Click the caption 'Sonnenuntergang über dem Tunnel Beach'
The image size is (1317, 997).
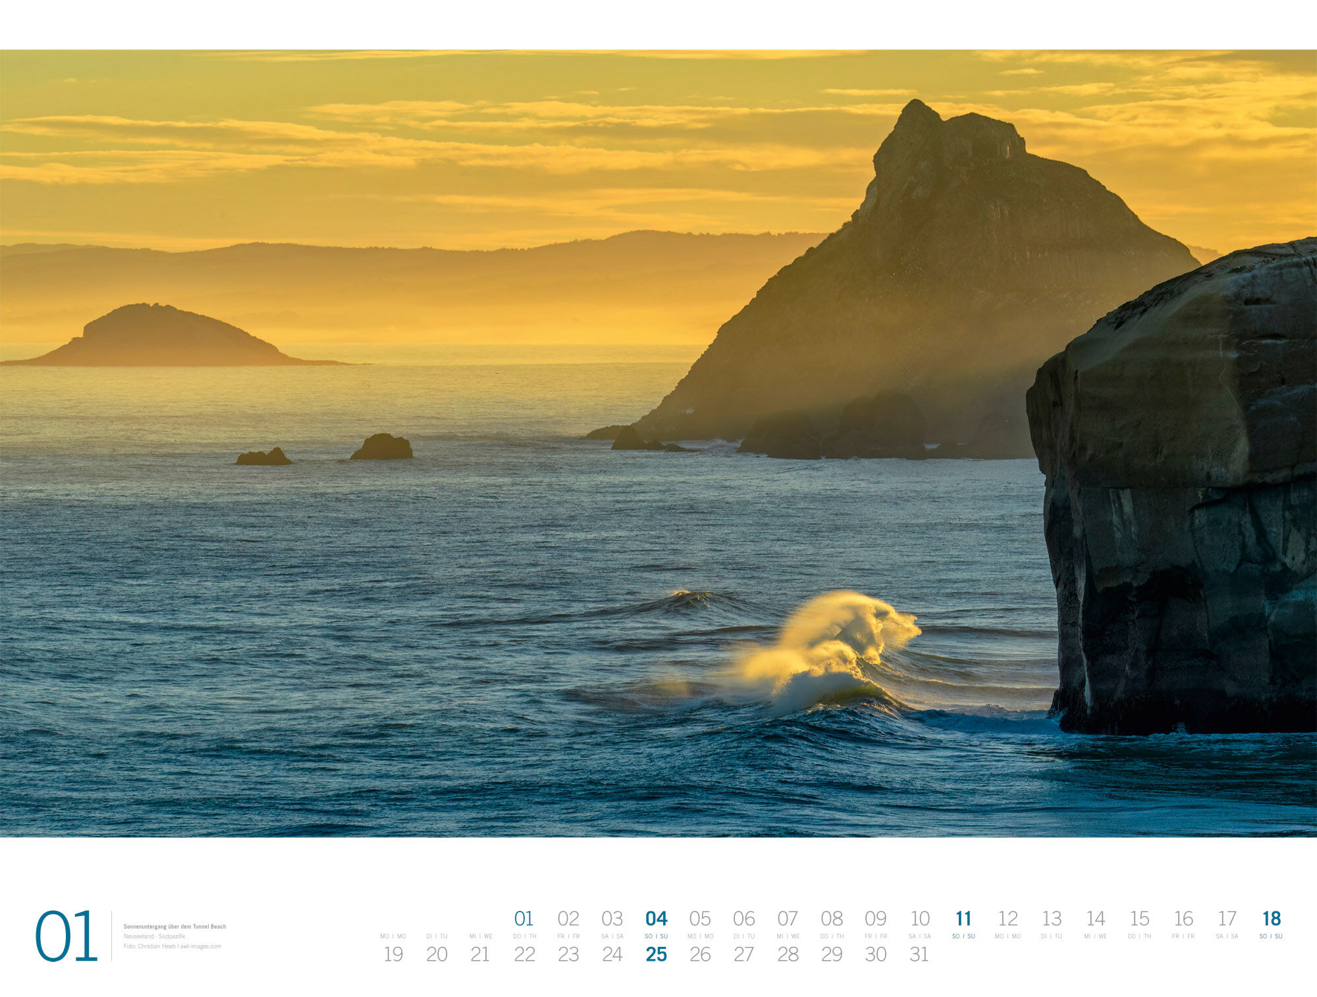(x=175, y=926)
